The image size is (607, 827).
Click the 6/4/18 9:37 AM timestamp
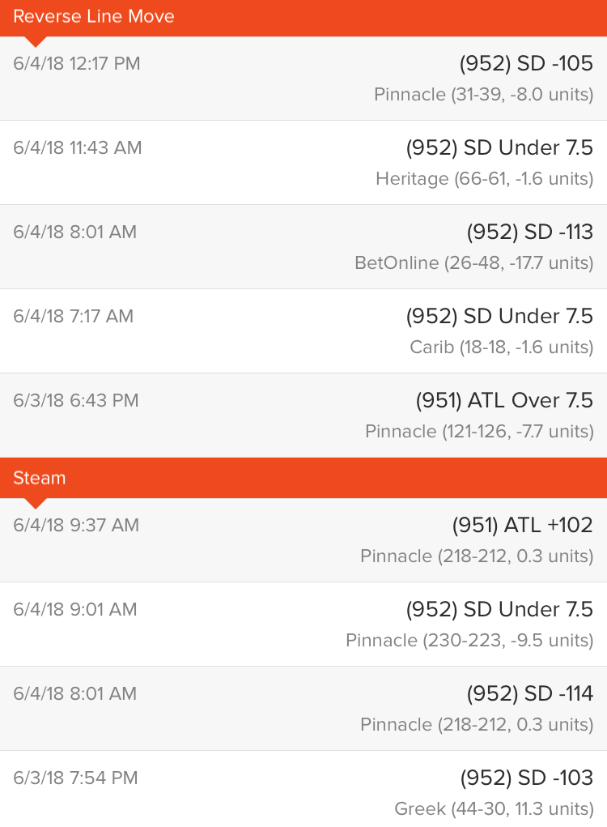pyautogui.click(x=76, y=526)
